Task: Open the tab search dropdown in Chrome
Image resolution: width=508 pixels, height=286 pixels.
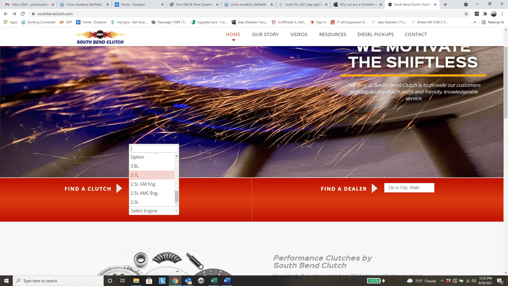Action: pyautogui.click(x=466, y=4)
